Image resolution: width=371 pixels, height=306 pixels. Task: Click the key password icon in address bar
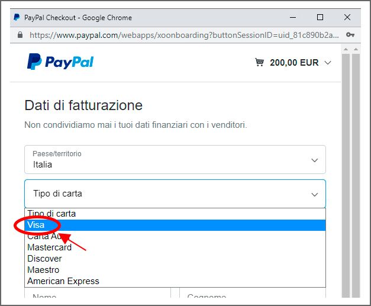point(350,35)
